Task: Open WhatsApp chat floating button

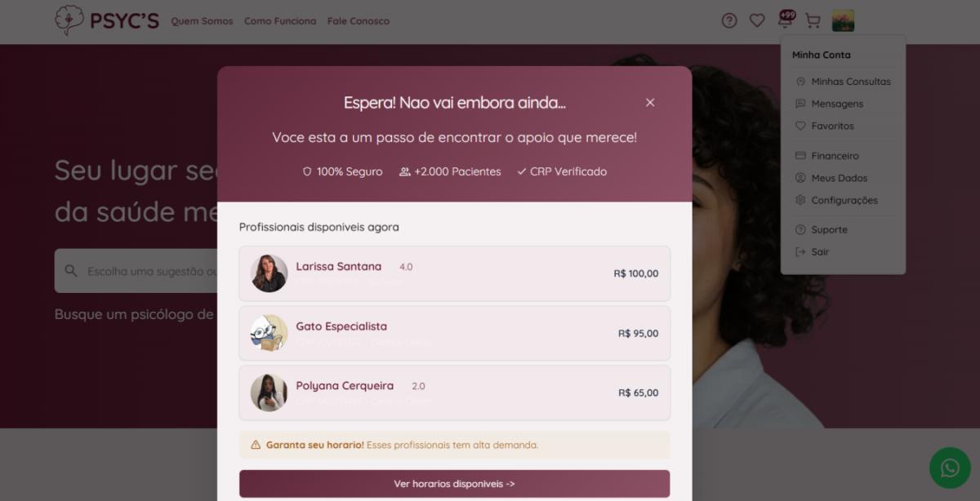Action: click(x=950, y=468)
